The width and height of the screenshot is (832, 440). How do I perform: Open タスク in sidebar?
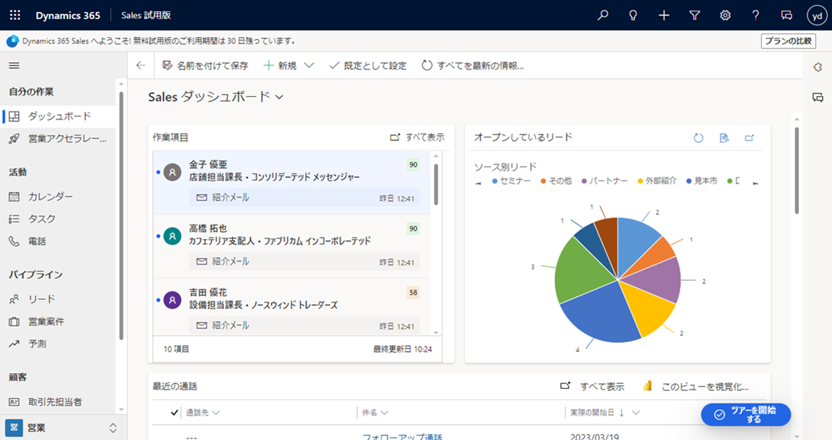(59, 219)
